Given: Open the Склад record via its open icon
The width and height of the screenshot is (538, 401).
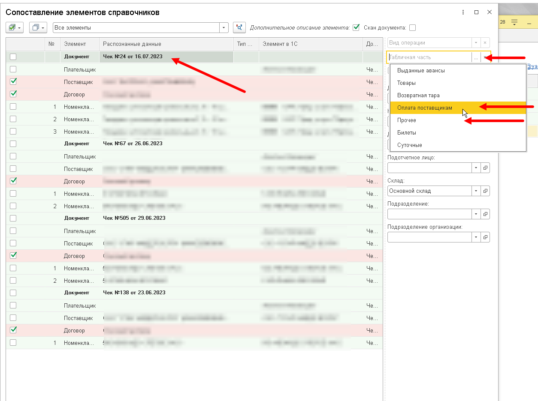Looking at the screenshot, I should 485,191.
